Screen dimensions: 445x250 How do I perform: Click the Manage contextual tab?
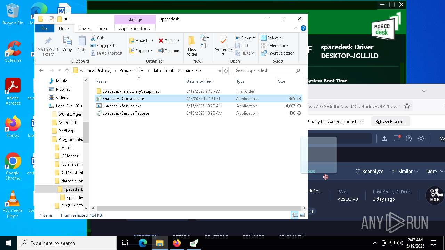135,20
